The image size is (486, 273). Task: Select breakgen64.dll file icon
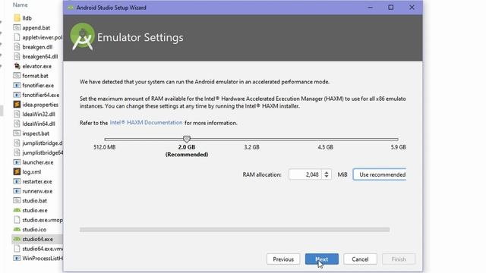17,56
